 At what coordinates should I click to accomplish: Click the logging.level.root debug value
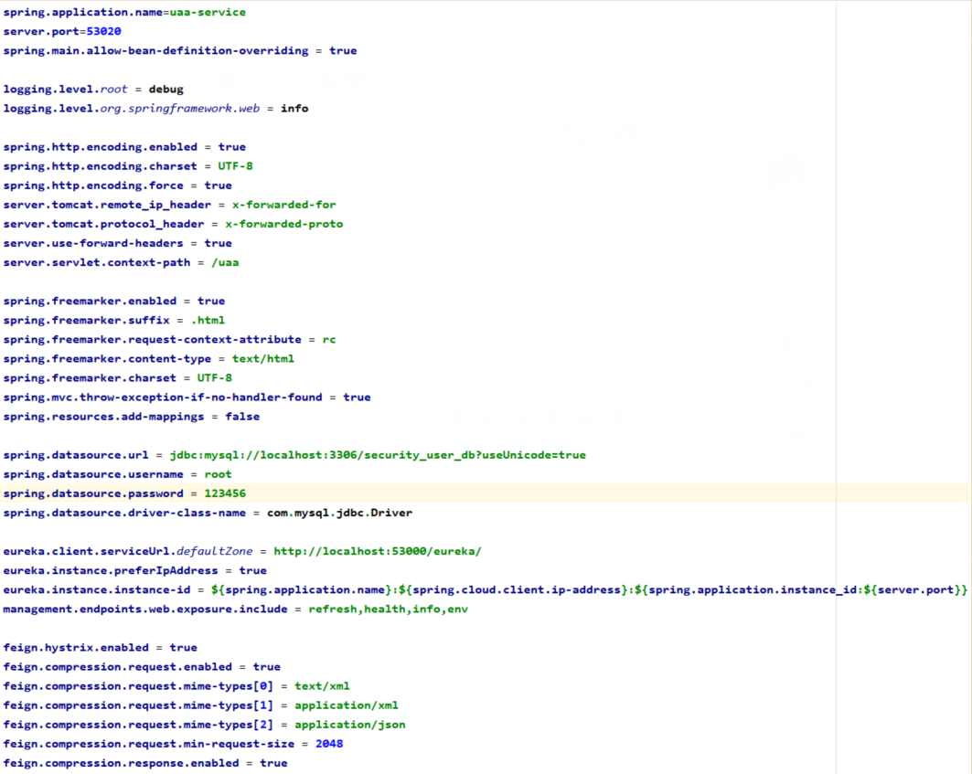(x=166, y=90)
